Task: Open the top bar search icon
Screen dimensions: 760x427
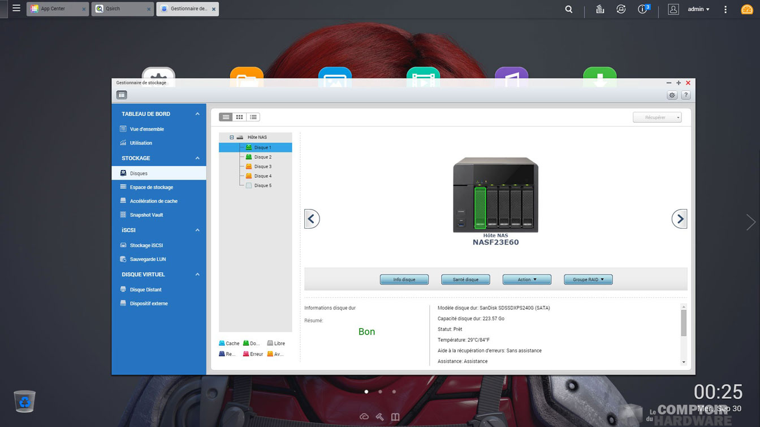Action: (569, 9)
